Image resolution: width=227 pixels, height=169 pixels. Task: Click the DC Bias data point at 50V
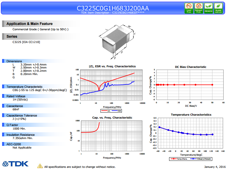[x=212, y=85]
